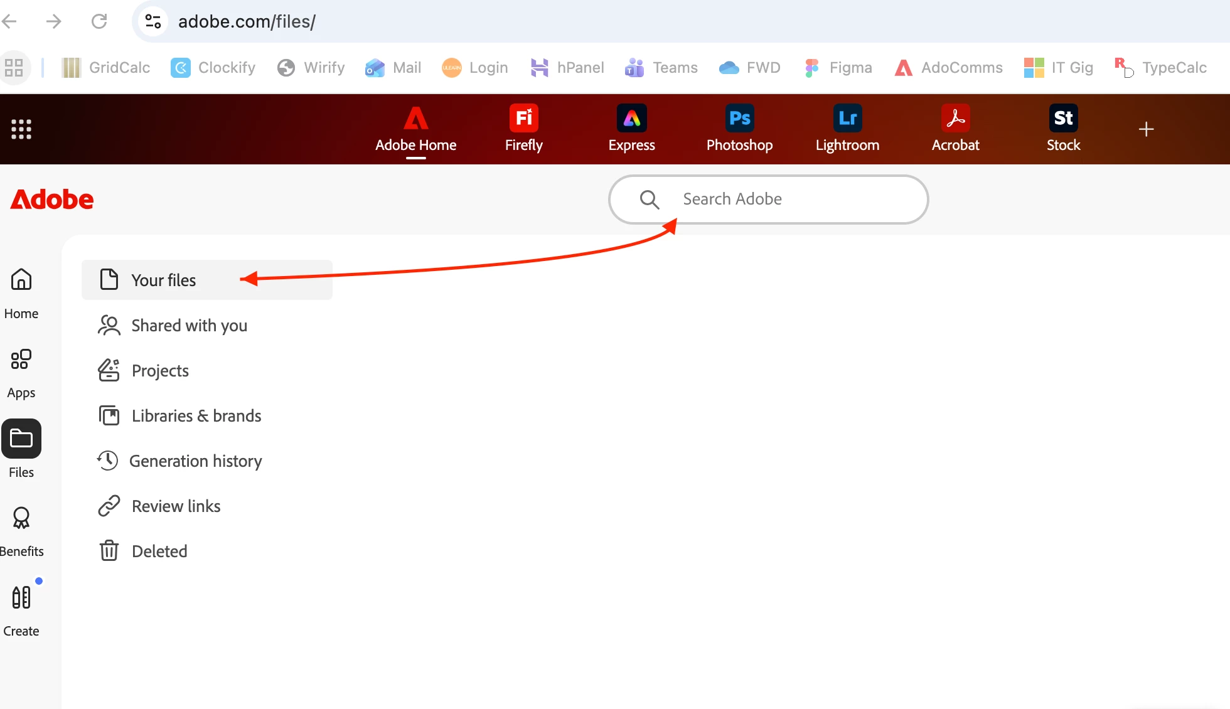Open Apps in the left sidebar
The image size is (1230, 709).
click(21, 373)
